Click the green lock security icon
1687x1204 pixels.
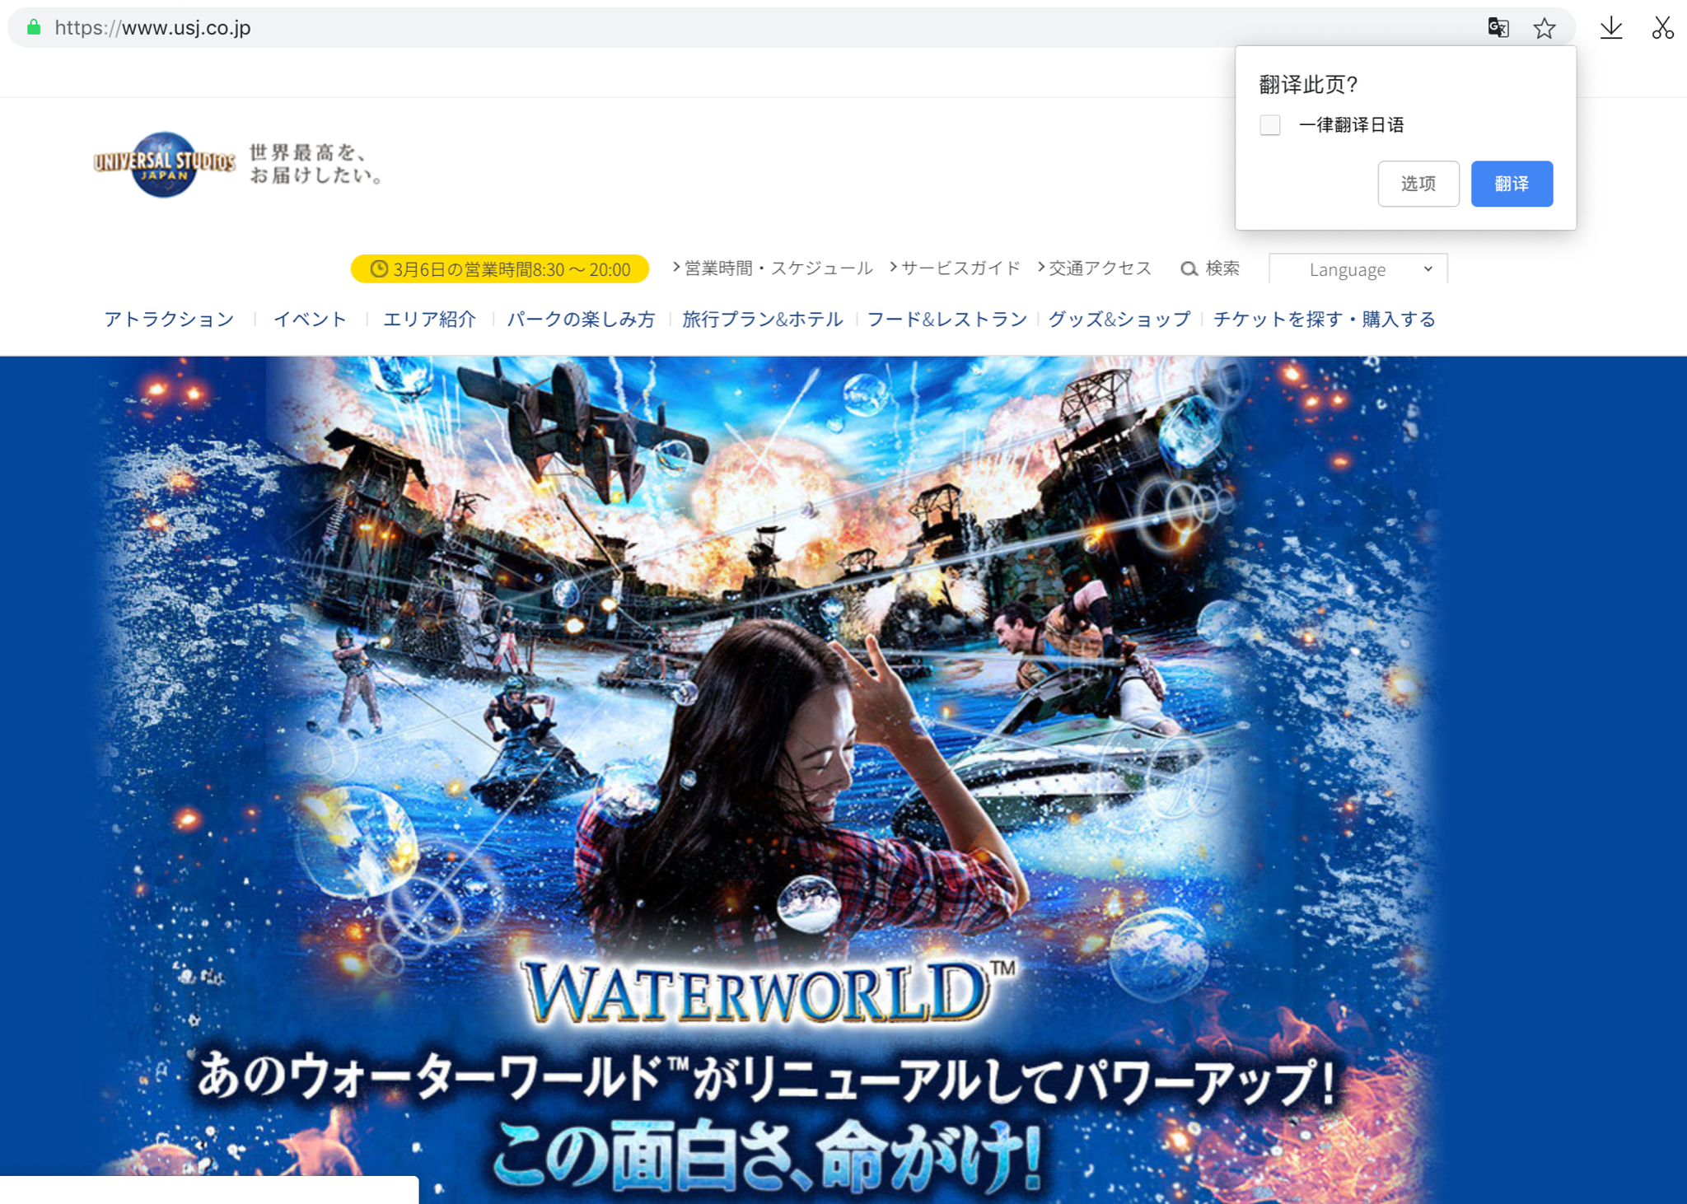(34, 27)
